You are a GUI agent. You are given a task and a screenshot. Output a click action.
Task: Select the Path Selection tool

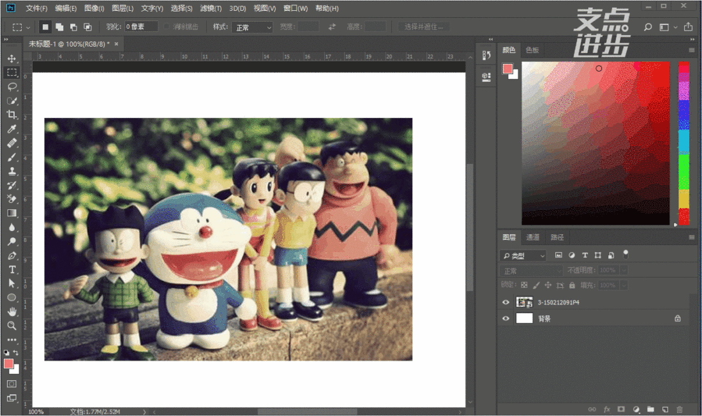click(x=12, y=283)
